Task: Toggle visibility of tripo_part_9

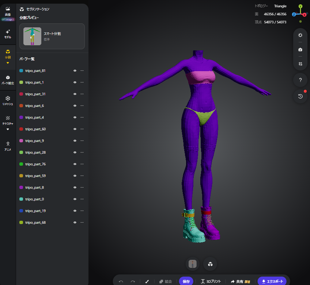Action: [x=75, y=141]
